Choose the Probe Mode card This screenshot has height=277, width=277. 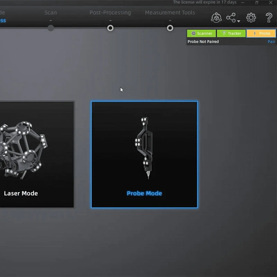click(144, 154)
